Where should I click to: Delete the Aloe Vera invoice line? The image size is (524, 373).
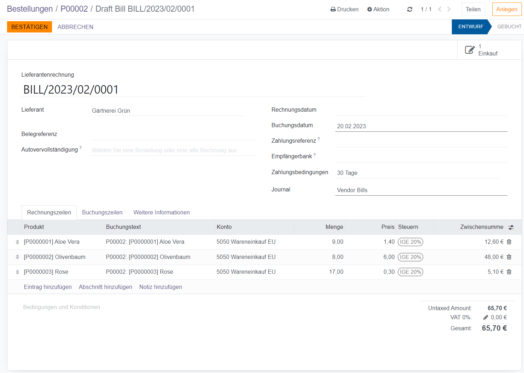pos(509,242)
